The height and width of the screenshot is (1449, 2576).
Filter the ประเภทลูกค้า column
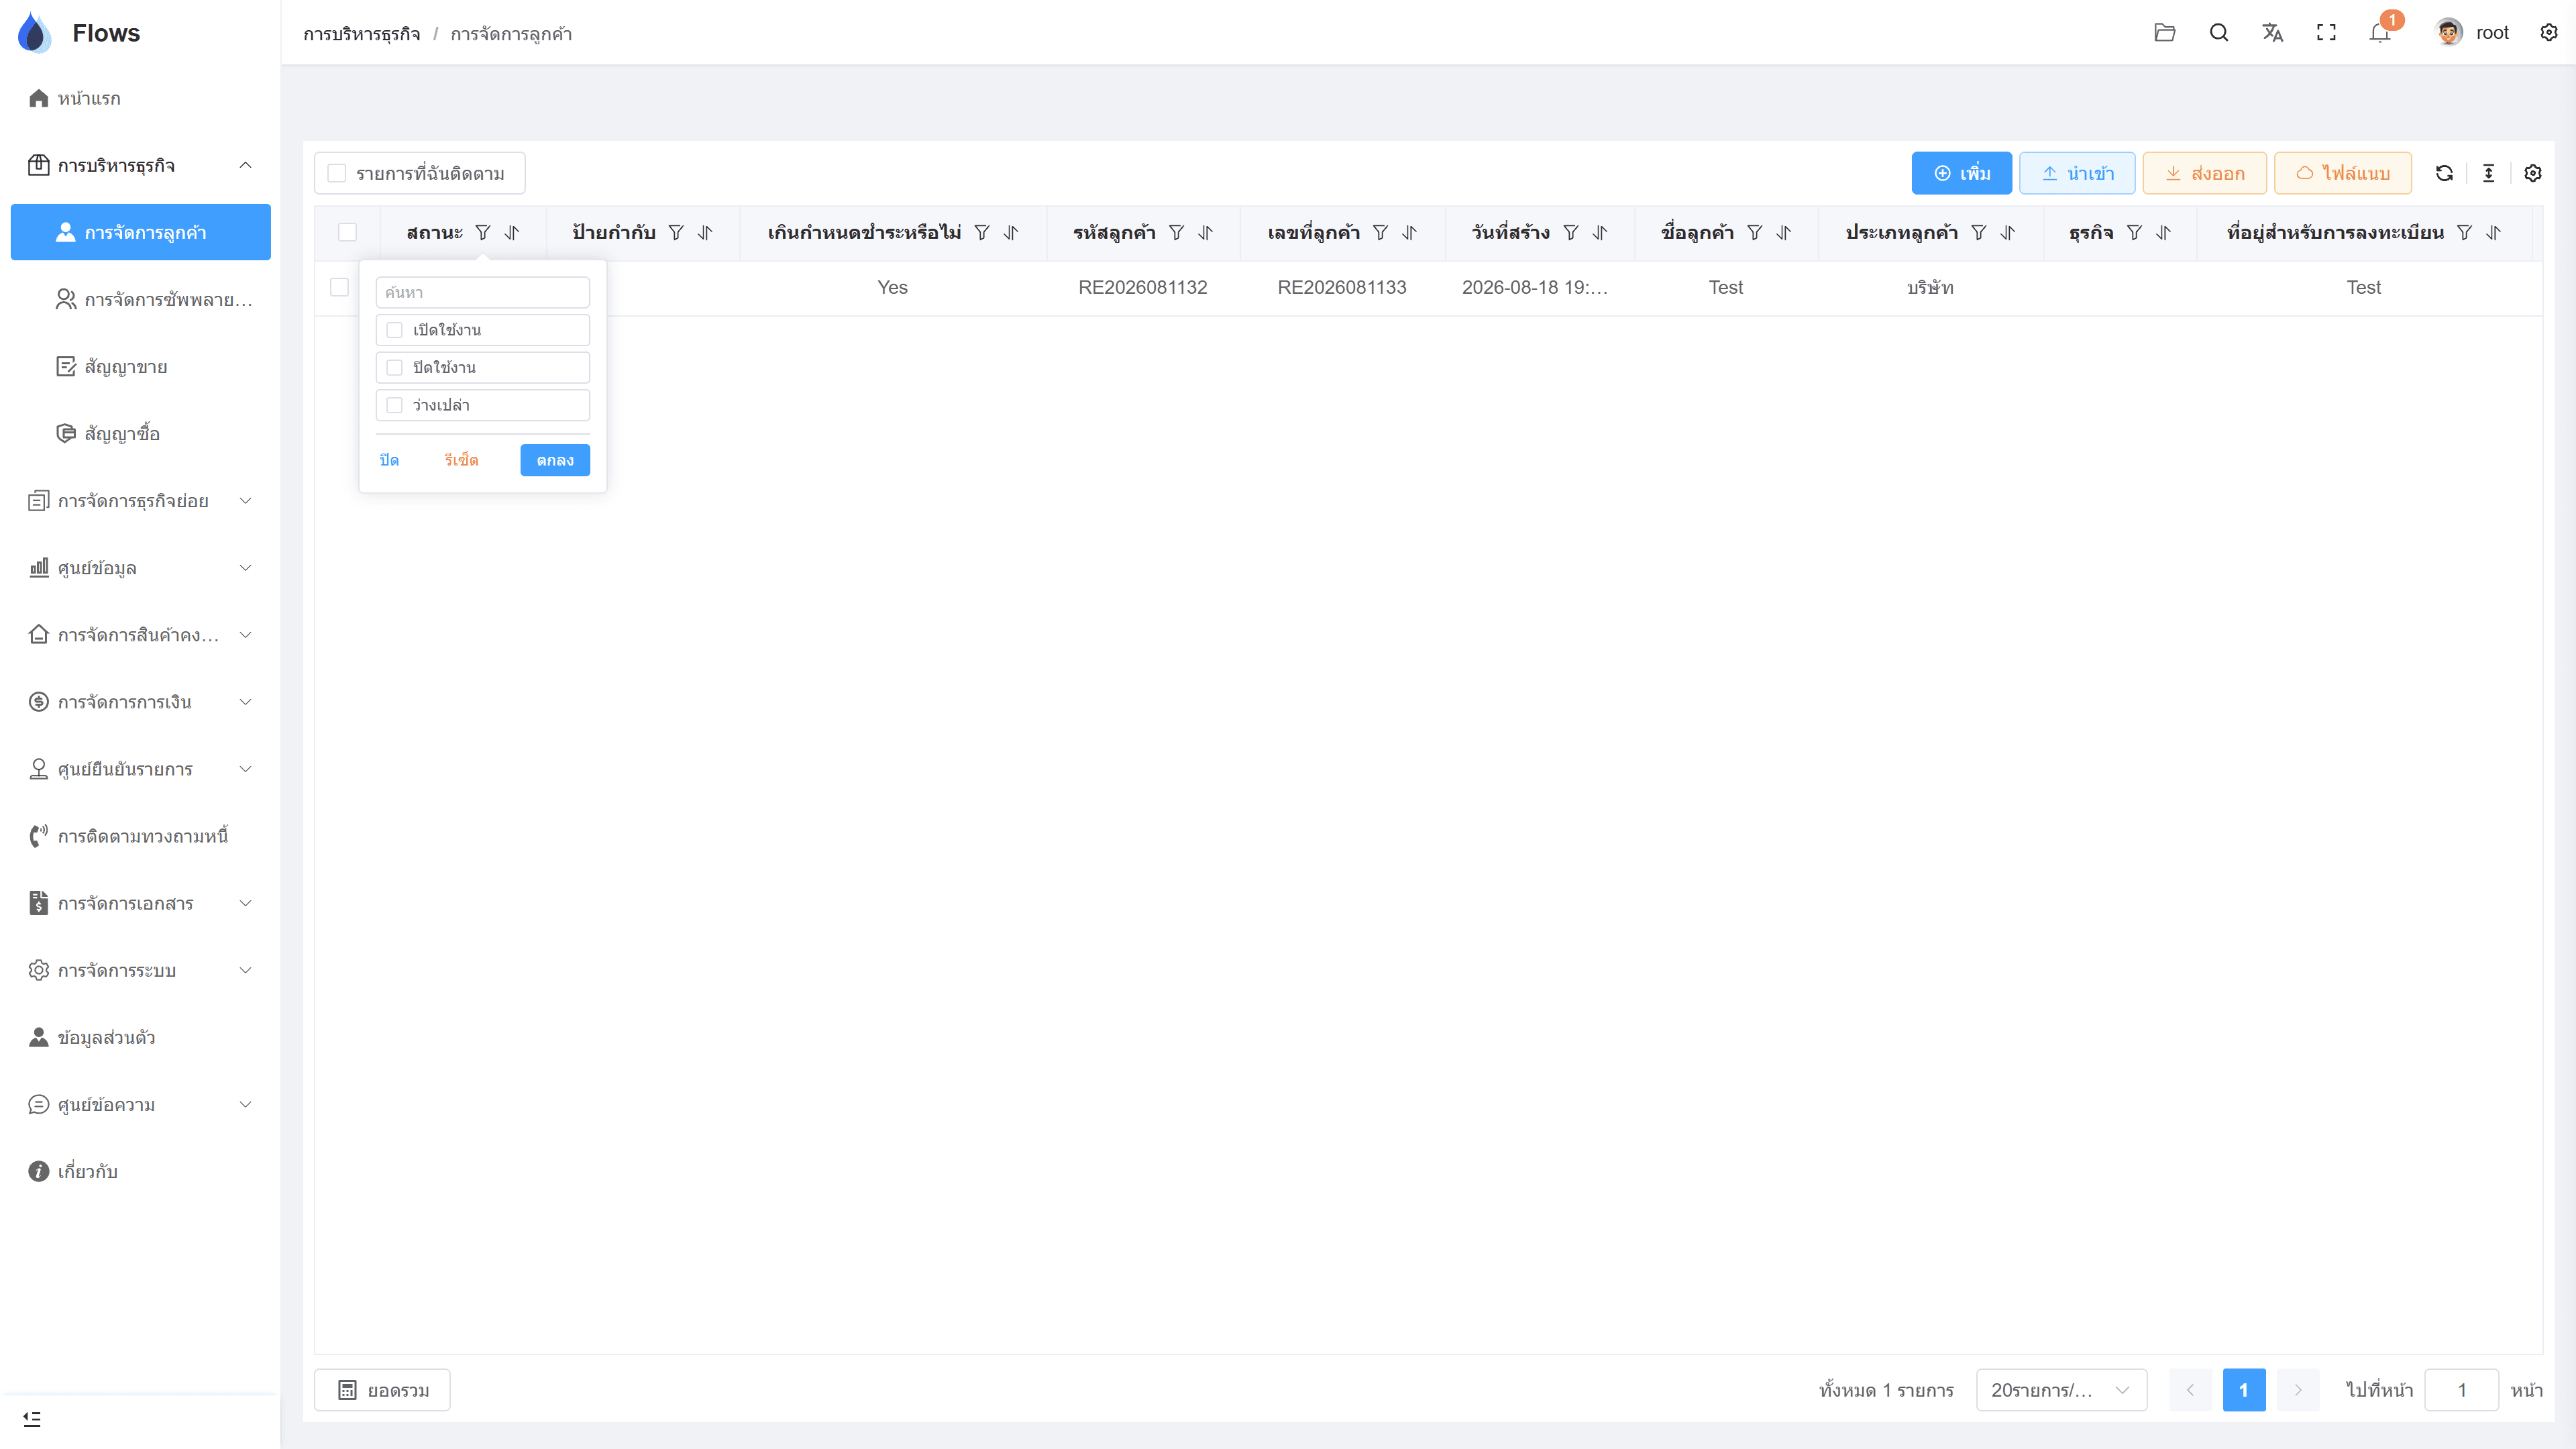click(1978, 232)
